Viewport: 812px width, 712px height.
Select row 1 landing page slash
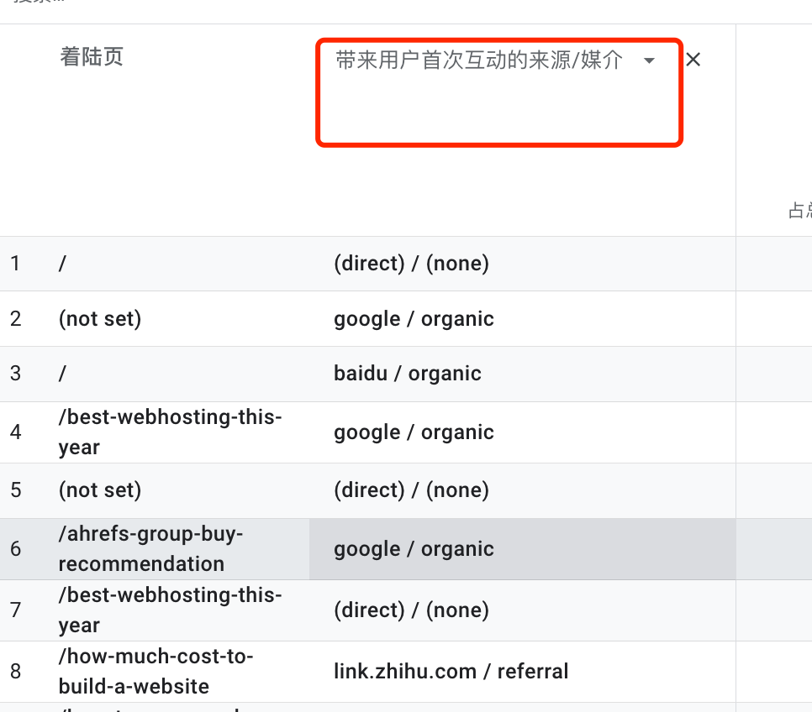(63, 264)
